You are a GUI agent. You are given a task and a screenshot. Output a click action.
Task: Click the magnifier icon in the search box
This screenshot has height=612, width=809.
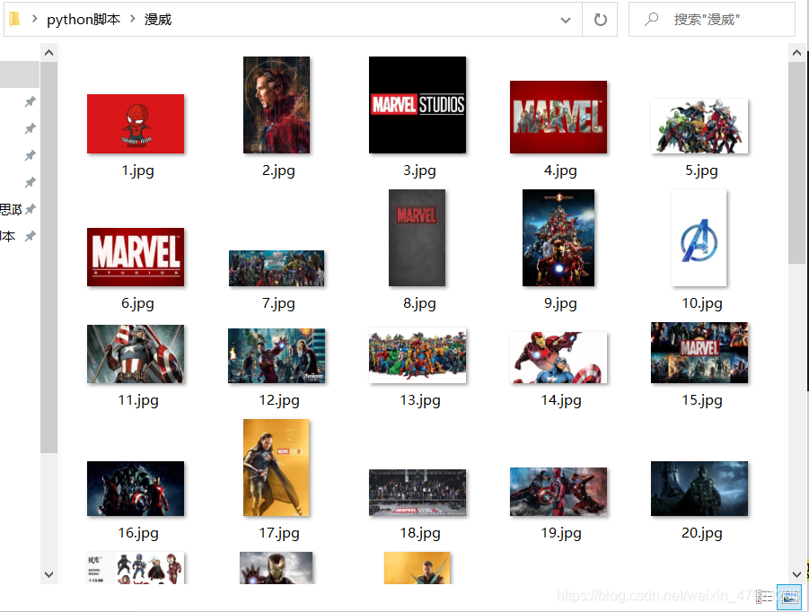pyautogui.click(x=652, y=20)
